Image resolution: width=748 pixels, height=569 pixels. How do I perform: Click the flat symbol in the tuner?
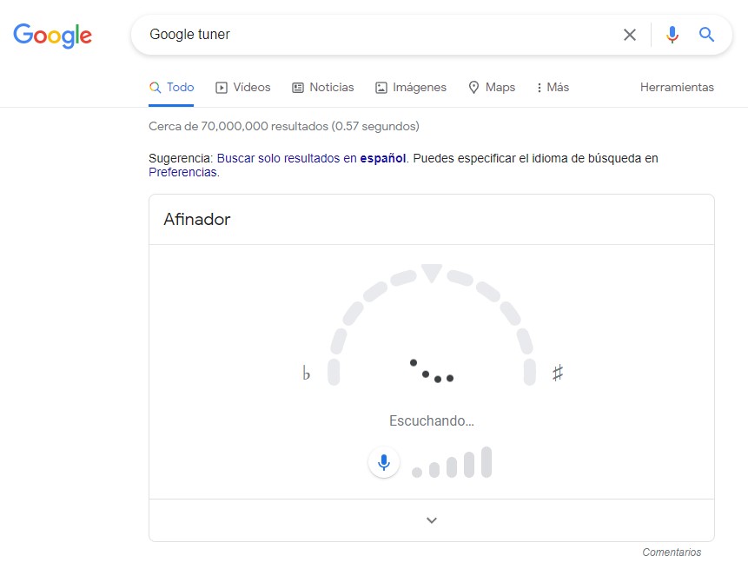[x=305, y=372]
